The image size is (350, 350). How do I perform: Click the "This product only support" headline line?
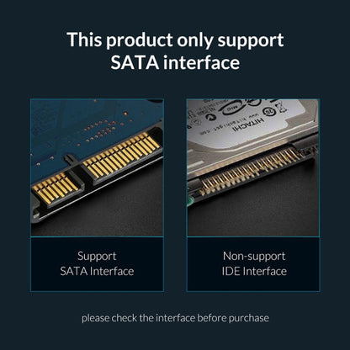coord(175,40)
